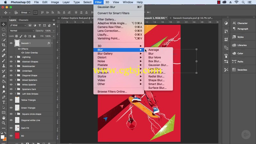Open the Opacity value dropdown
Viewport: 256px width, 144px height.
[x=53, y=31]
